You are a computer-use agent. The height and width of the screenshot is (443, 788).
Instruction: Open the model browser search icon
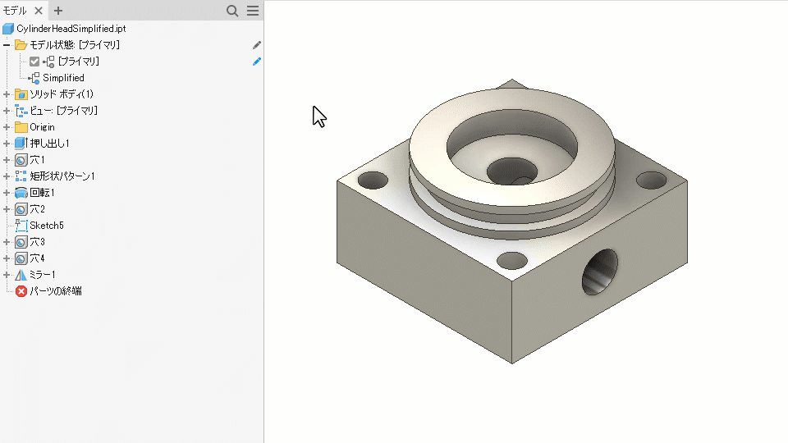pyautogui.click(x=232, y=11)
